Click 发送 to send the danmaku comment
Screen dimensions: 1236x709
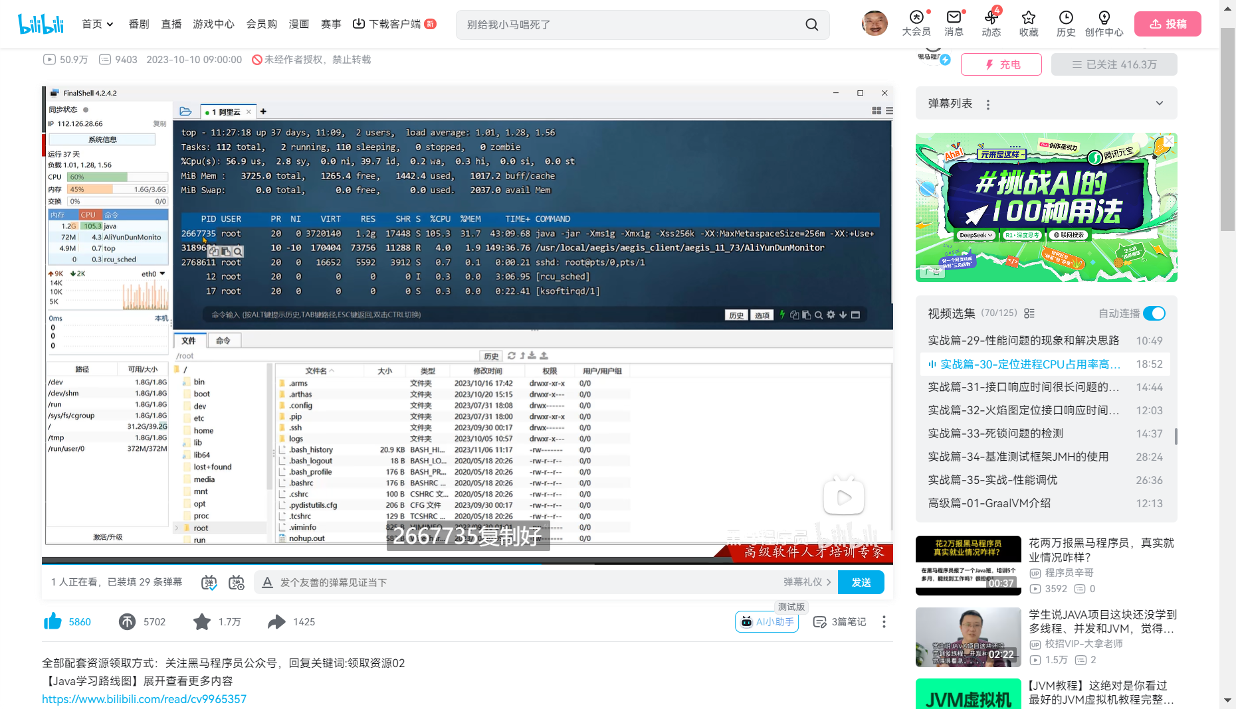[x=861, y=582]
